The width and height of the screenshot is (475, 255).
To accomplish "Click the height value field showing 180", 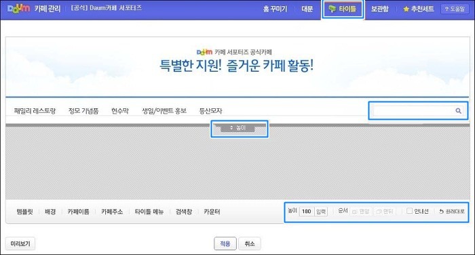I will [x=307, y=211].
